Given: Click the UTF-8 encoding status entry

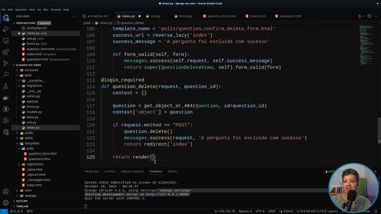Looking at the screenshot, I should [260, 212].
